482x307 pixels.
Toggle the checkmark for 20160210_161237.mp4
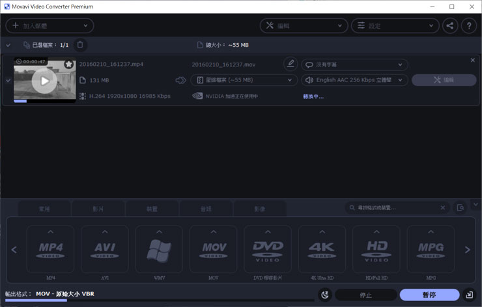(8, 80)
